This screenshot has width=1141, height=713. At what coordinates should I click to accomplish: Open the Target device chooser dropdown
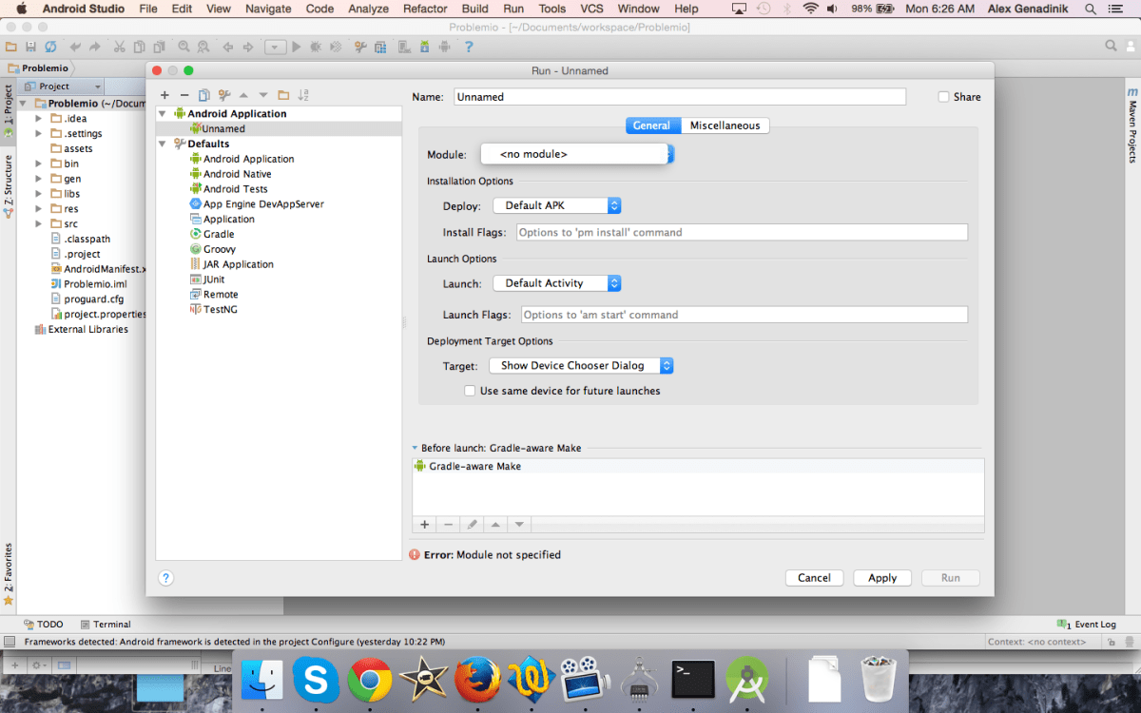[x=581, y=365]
